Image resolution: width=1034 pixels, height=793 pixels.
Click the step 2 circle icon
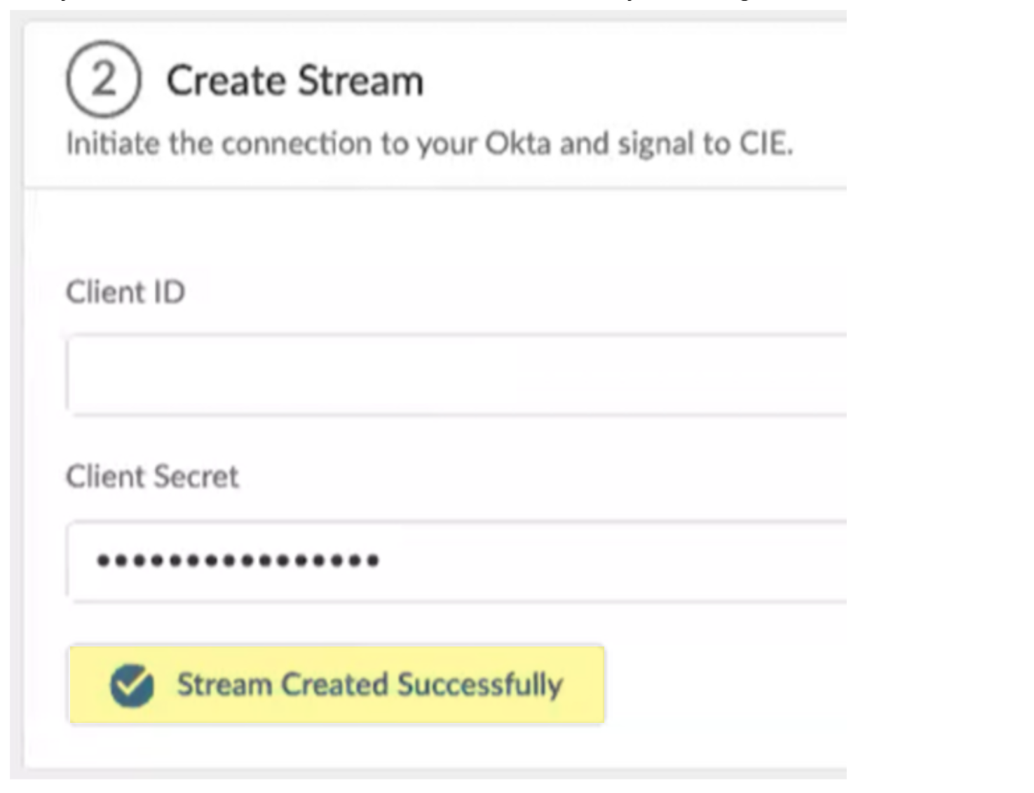[104, 79]
